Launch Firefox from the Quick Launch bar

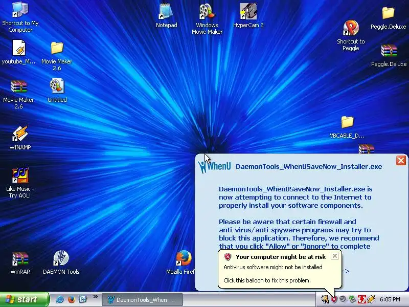(72, 299)
